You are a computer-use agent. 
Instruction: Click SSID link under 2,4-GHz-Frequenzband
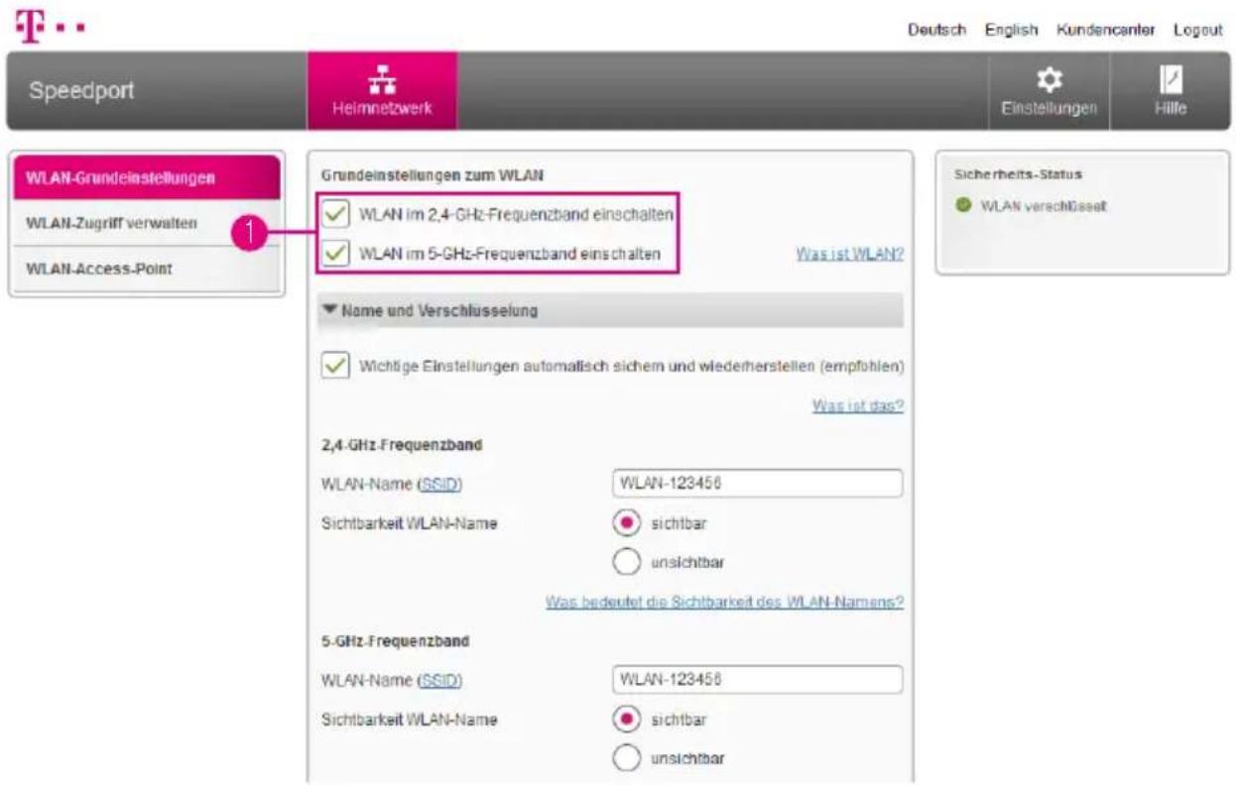pos(441,485)
